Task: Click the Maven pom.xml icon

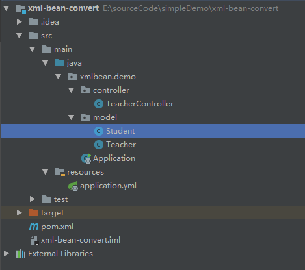Action: [x=34, y=227]
